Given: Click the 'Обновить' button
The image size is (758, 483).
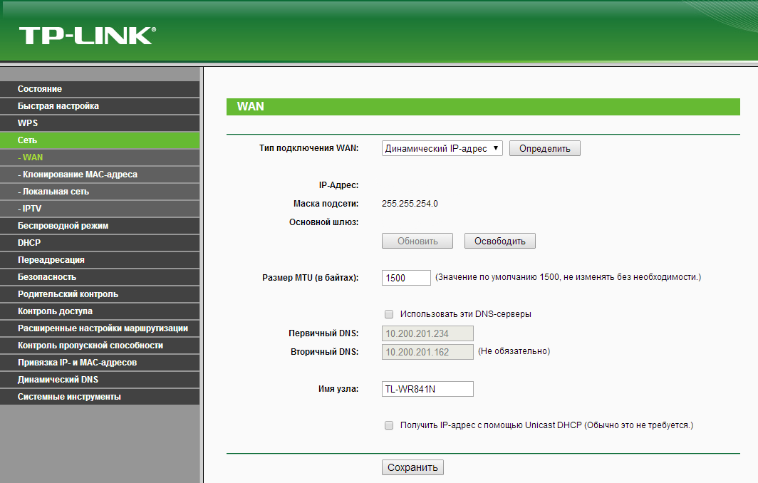Looking at the screenshot, I should coord(417,241).
